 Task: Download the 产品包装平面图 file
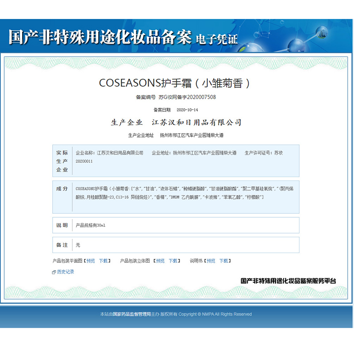tap(103, 261)
